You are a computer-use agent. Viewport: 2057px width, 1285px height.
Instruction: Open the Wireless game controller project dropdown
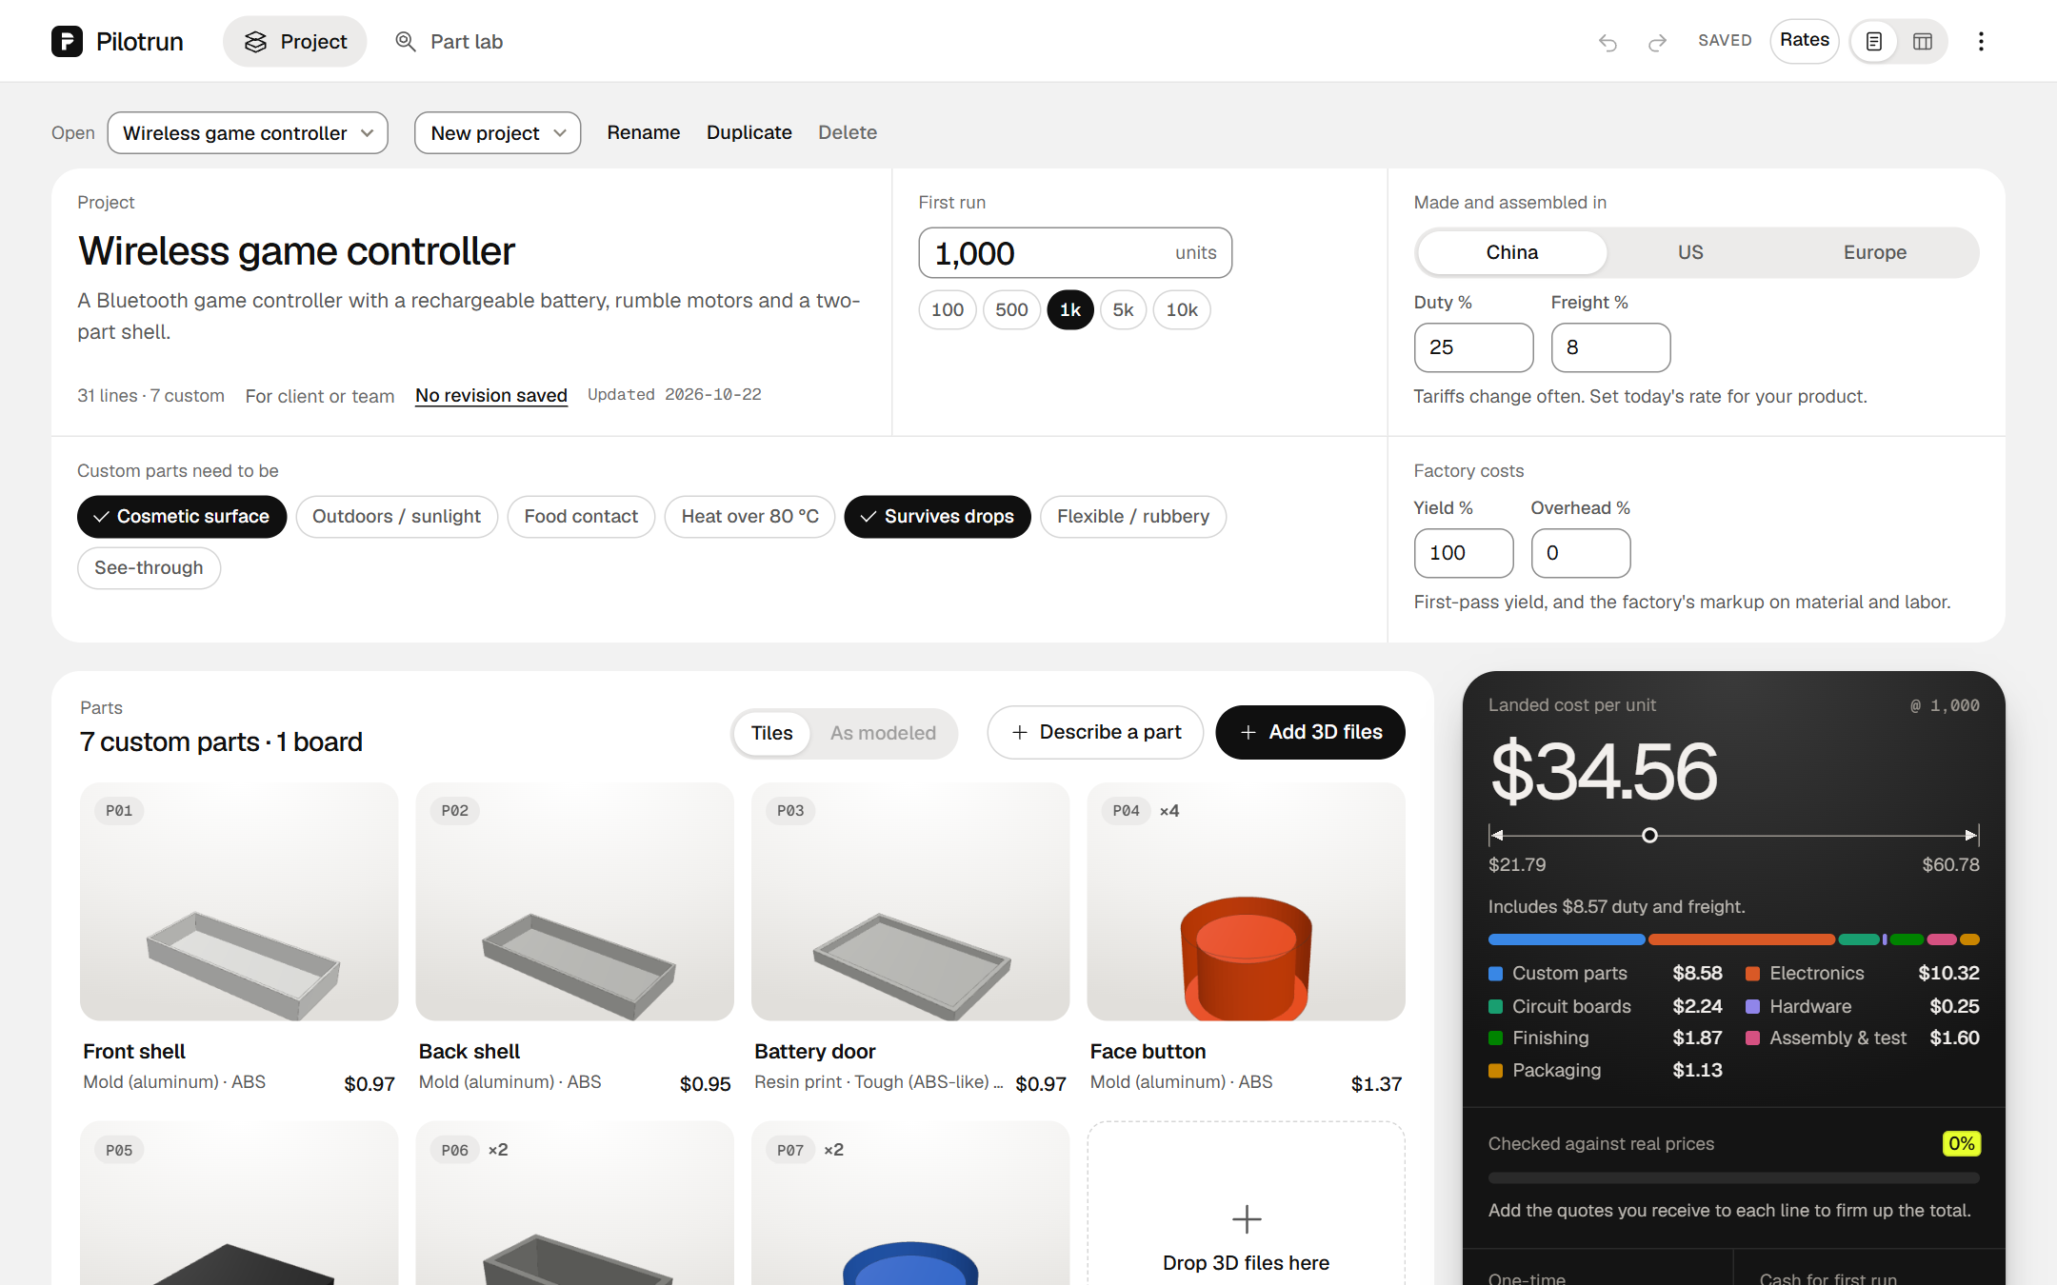click(248, 133)
